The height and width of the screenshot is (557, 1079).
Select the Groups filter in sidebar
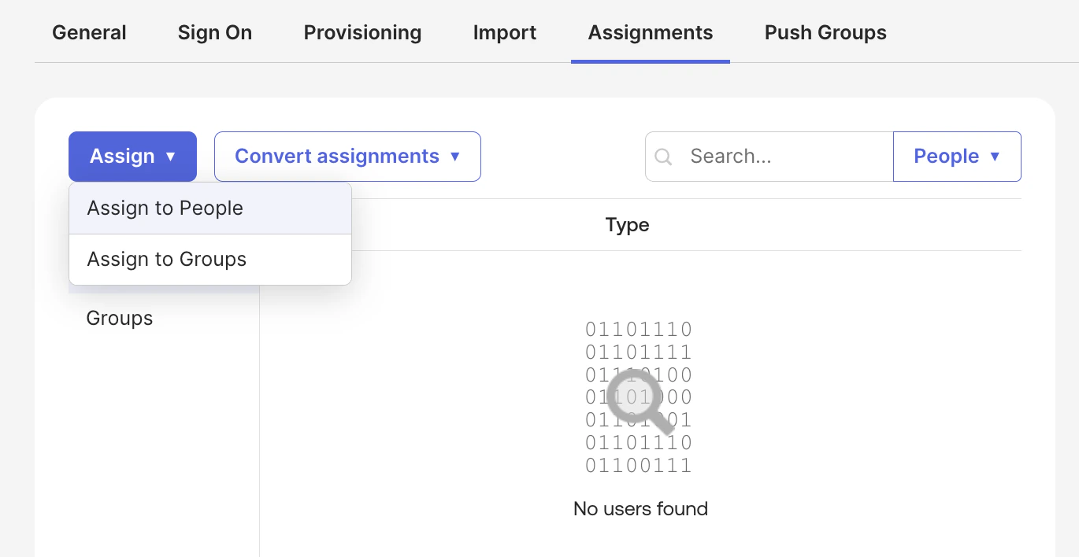[x=120, y=319]
